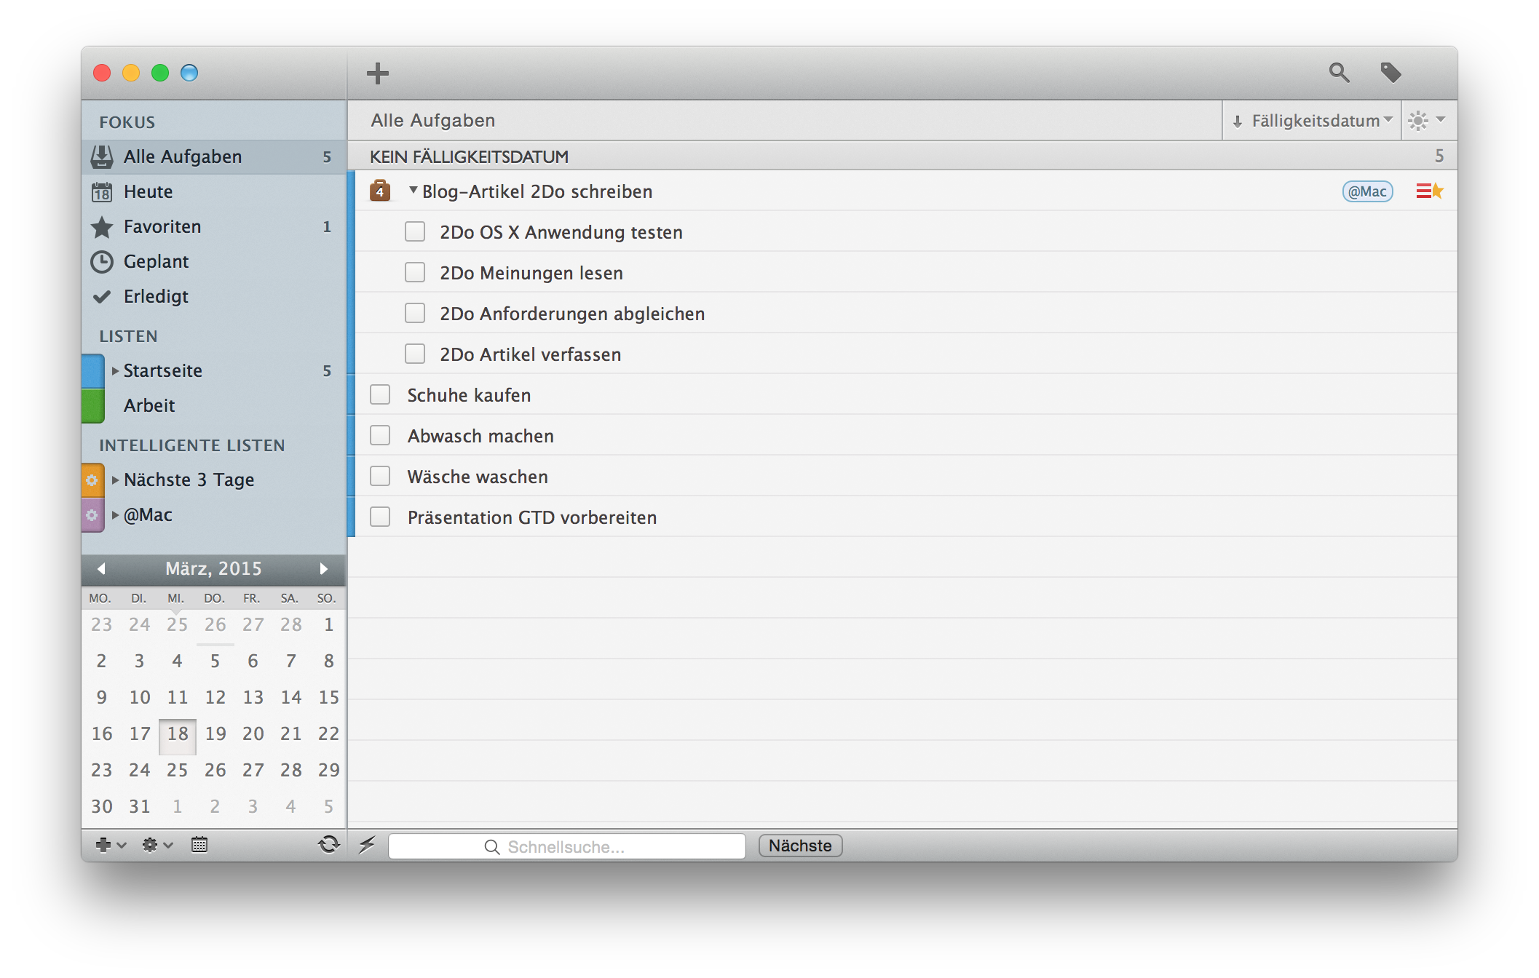Viewport: 1539px width, 978px height.
Task: Mark Präsentation GTD vorbereiten as done
Action: pos(380,517)
